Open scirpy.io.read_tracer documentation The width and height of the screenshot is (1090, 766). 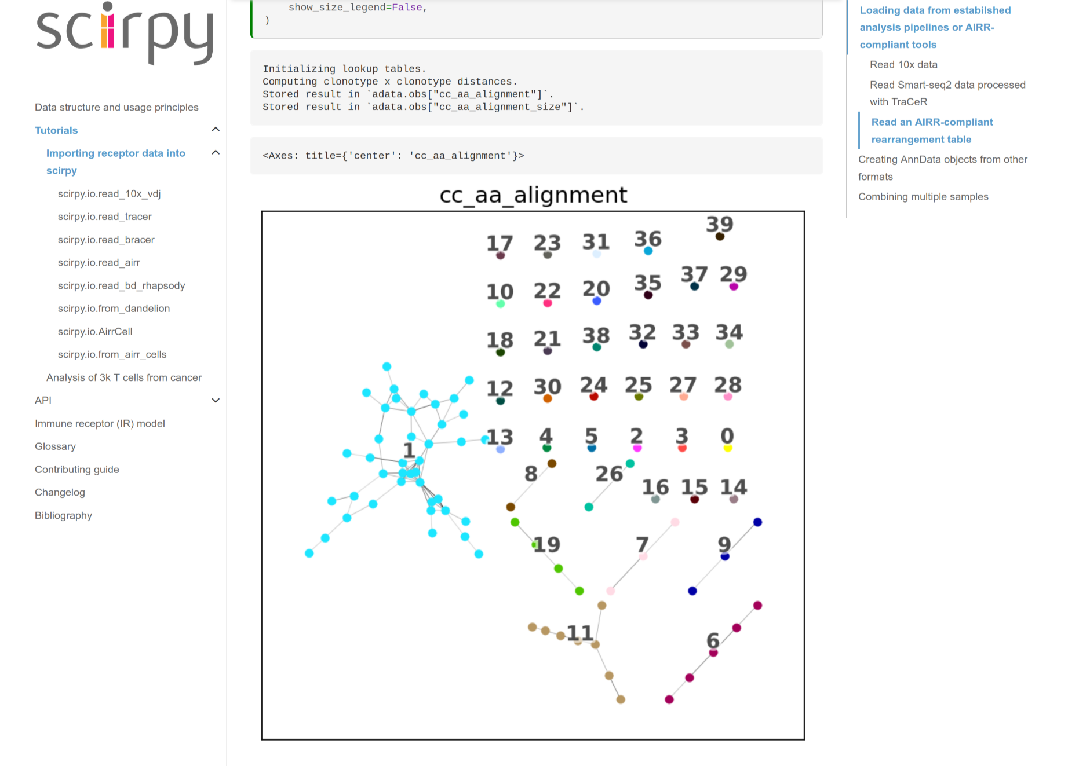coord(104,217)
